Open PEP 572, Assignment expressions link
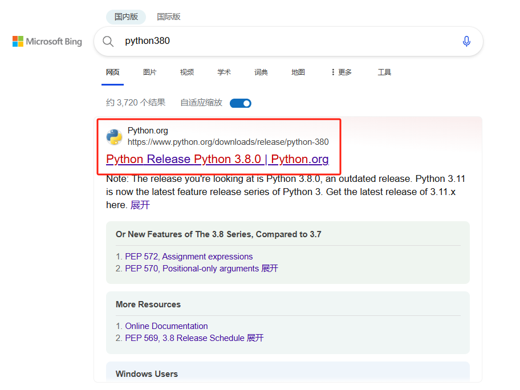This screenshot has height=390, width=520. click(189, 257)
